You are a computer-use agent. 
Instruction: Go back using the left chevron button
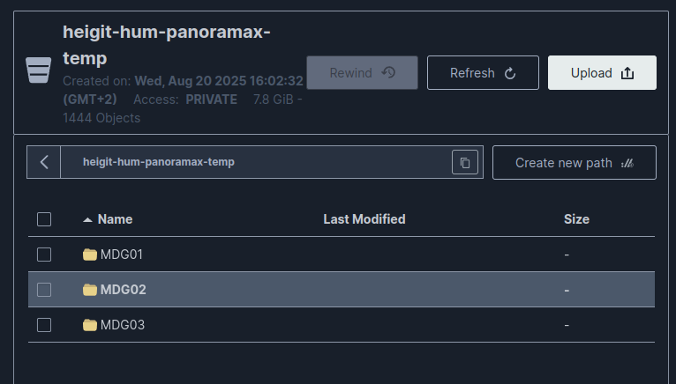43,162
